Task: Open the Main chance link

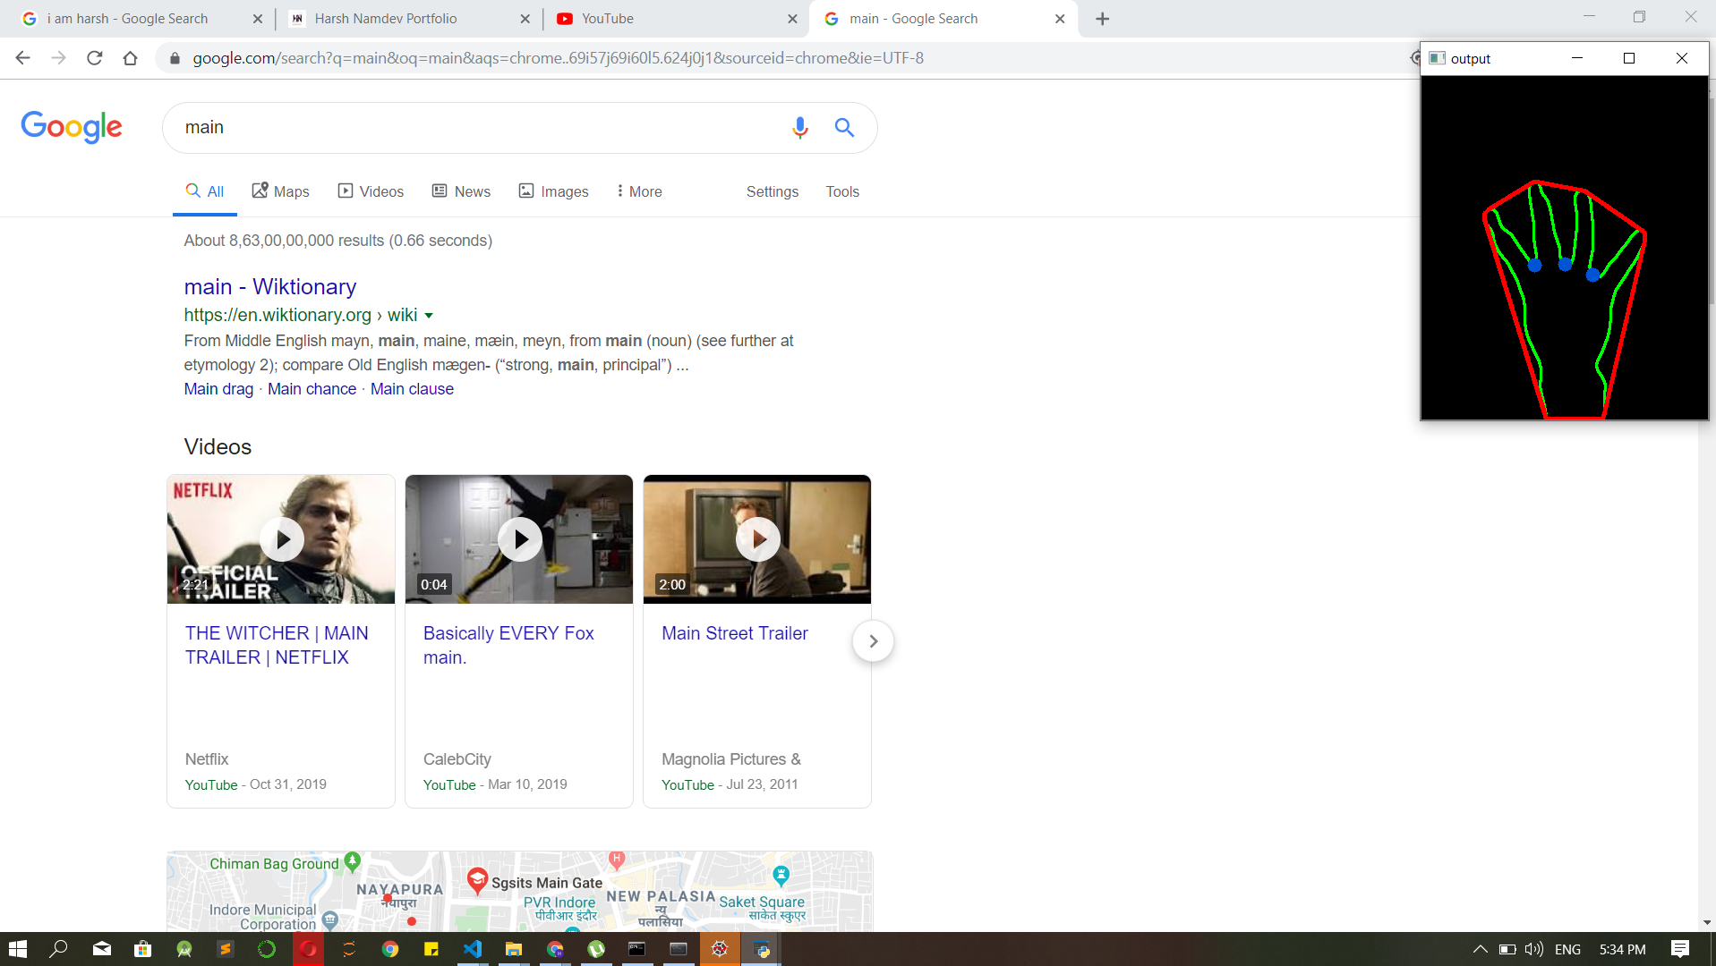Action: click(312, 389)
